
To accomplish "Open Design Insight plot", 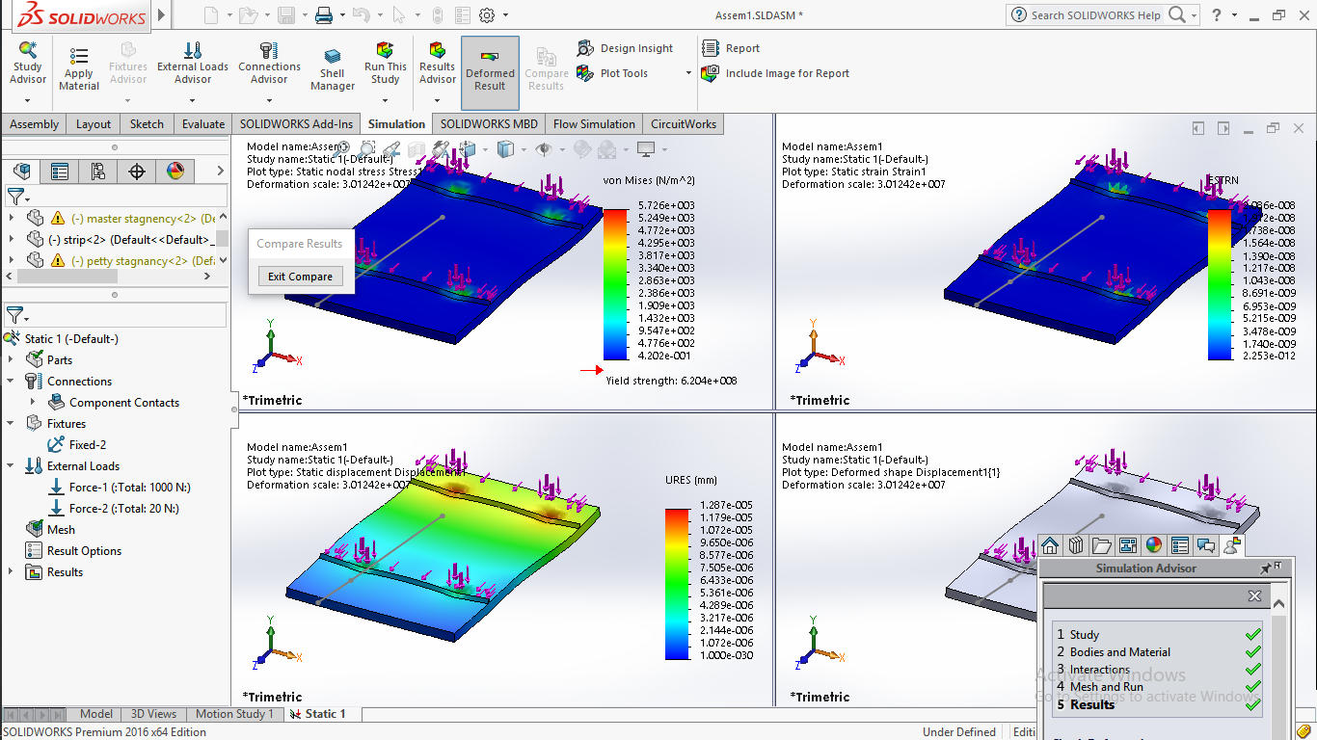I will click(x=625, y=48).
